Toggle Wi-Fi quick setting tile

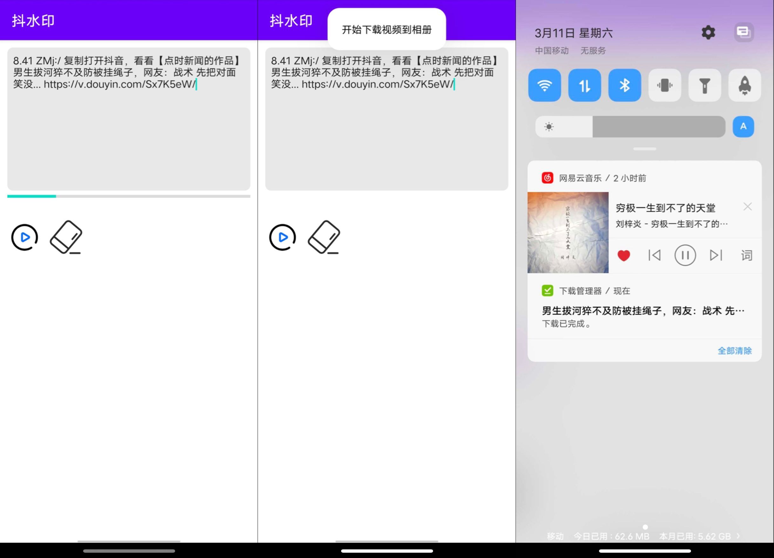click(544, 85)
